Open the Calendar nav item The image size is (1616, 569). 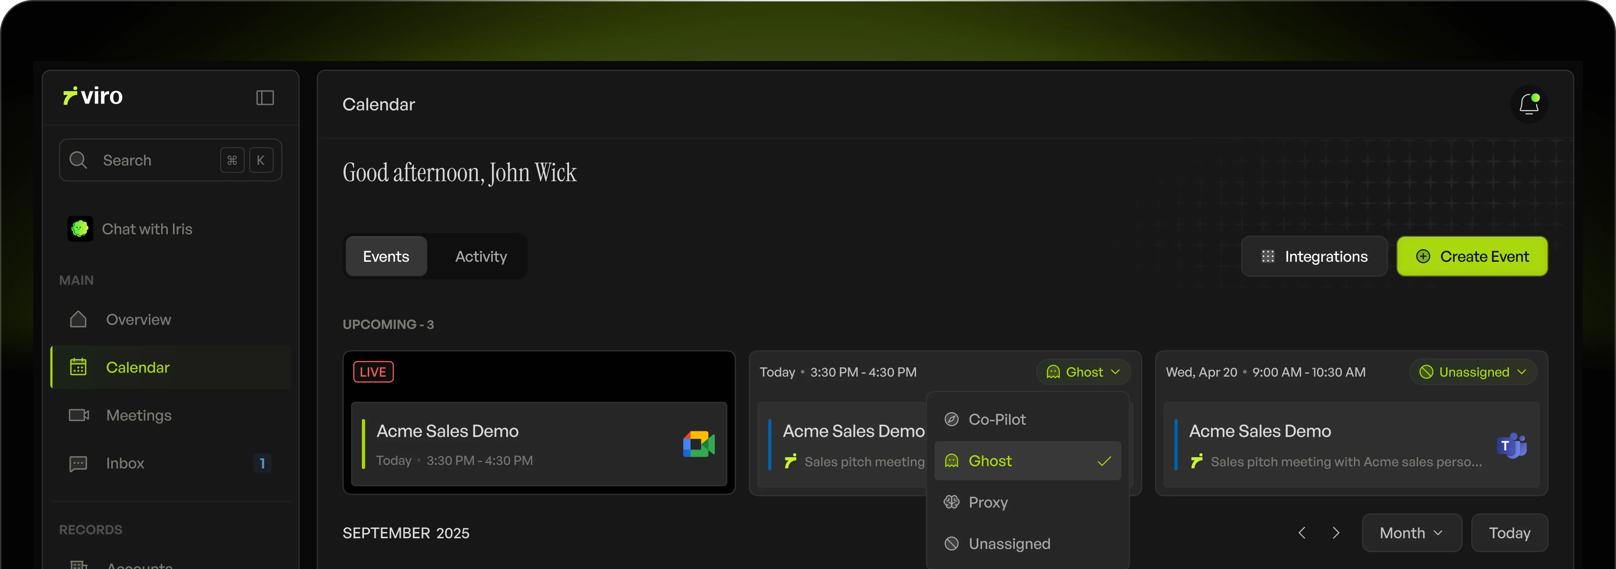tap(171, 367)
